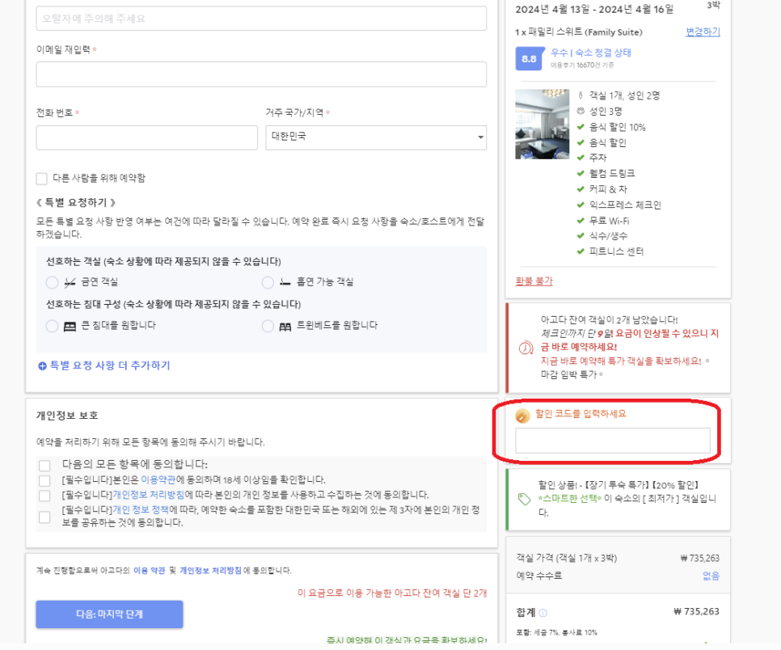Screen dimensions: 781x650
Task: Check the 다른 사람을 위해 예약함 checkbox
Action: click(x=42, y=179)
